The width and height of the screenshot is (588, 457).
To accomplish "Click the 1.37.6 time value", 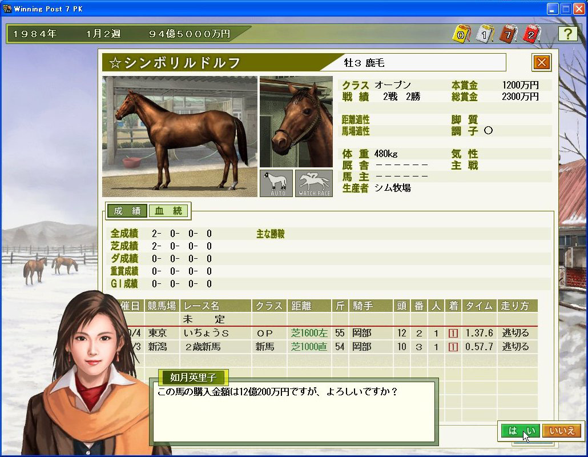I will [x=480, y=333].
